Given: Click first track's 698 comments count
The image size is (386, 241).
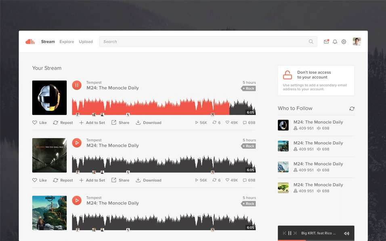Looking at the screenshot, I should pos(249,123).
